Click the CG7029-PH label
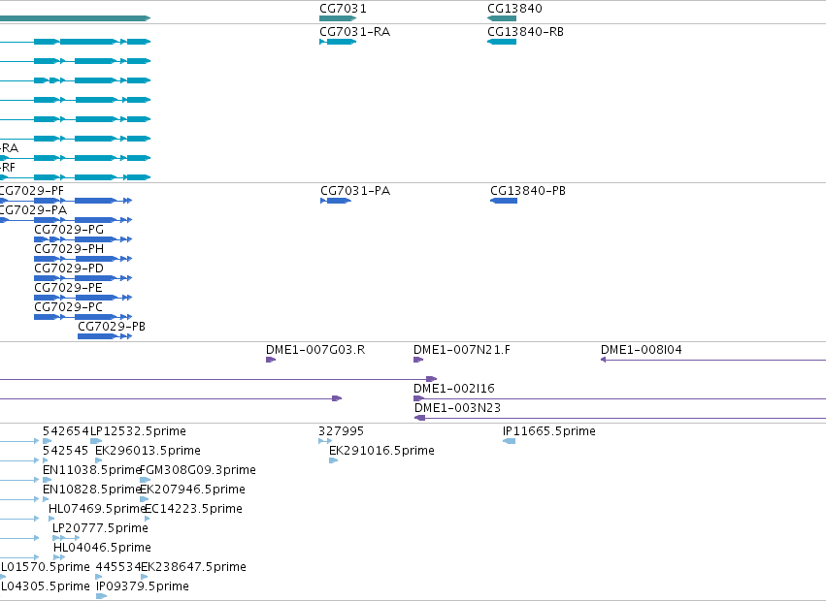This screenshot has width=826, height=601. pyautogui.click(x=69, y=249)
